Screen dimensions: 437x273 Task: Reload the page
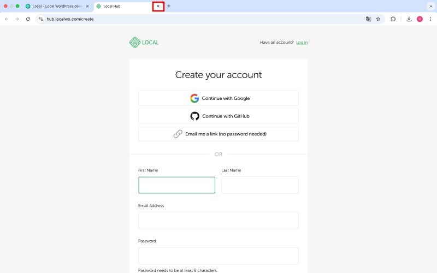28,19
